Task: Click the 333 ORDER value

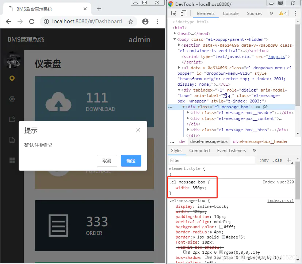Action: (x=97, y=222)
